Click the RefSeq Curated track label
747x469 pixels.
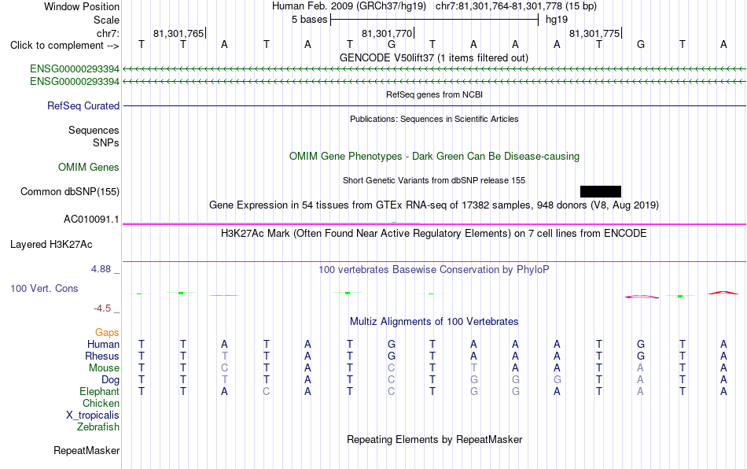click(83, 105)
